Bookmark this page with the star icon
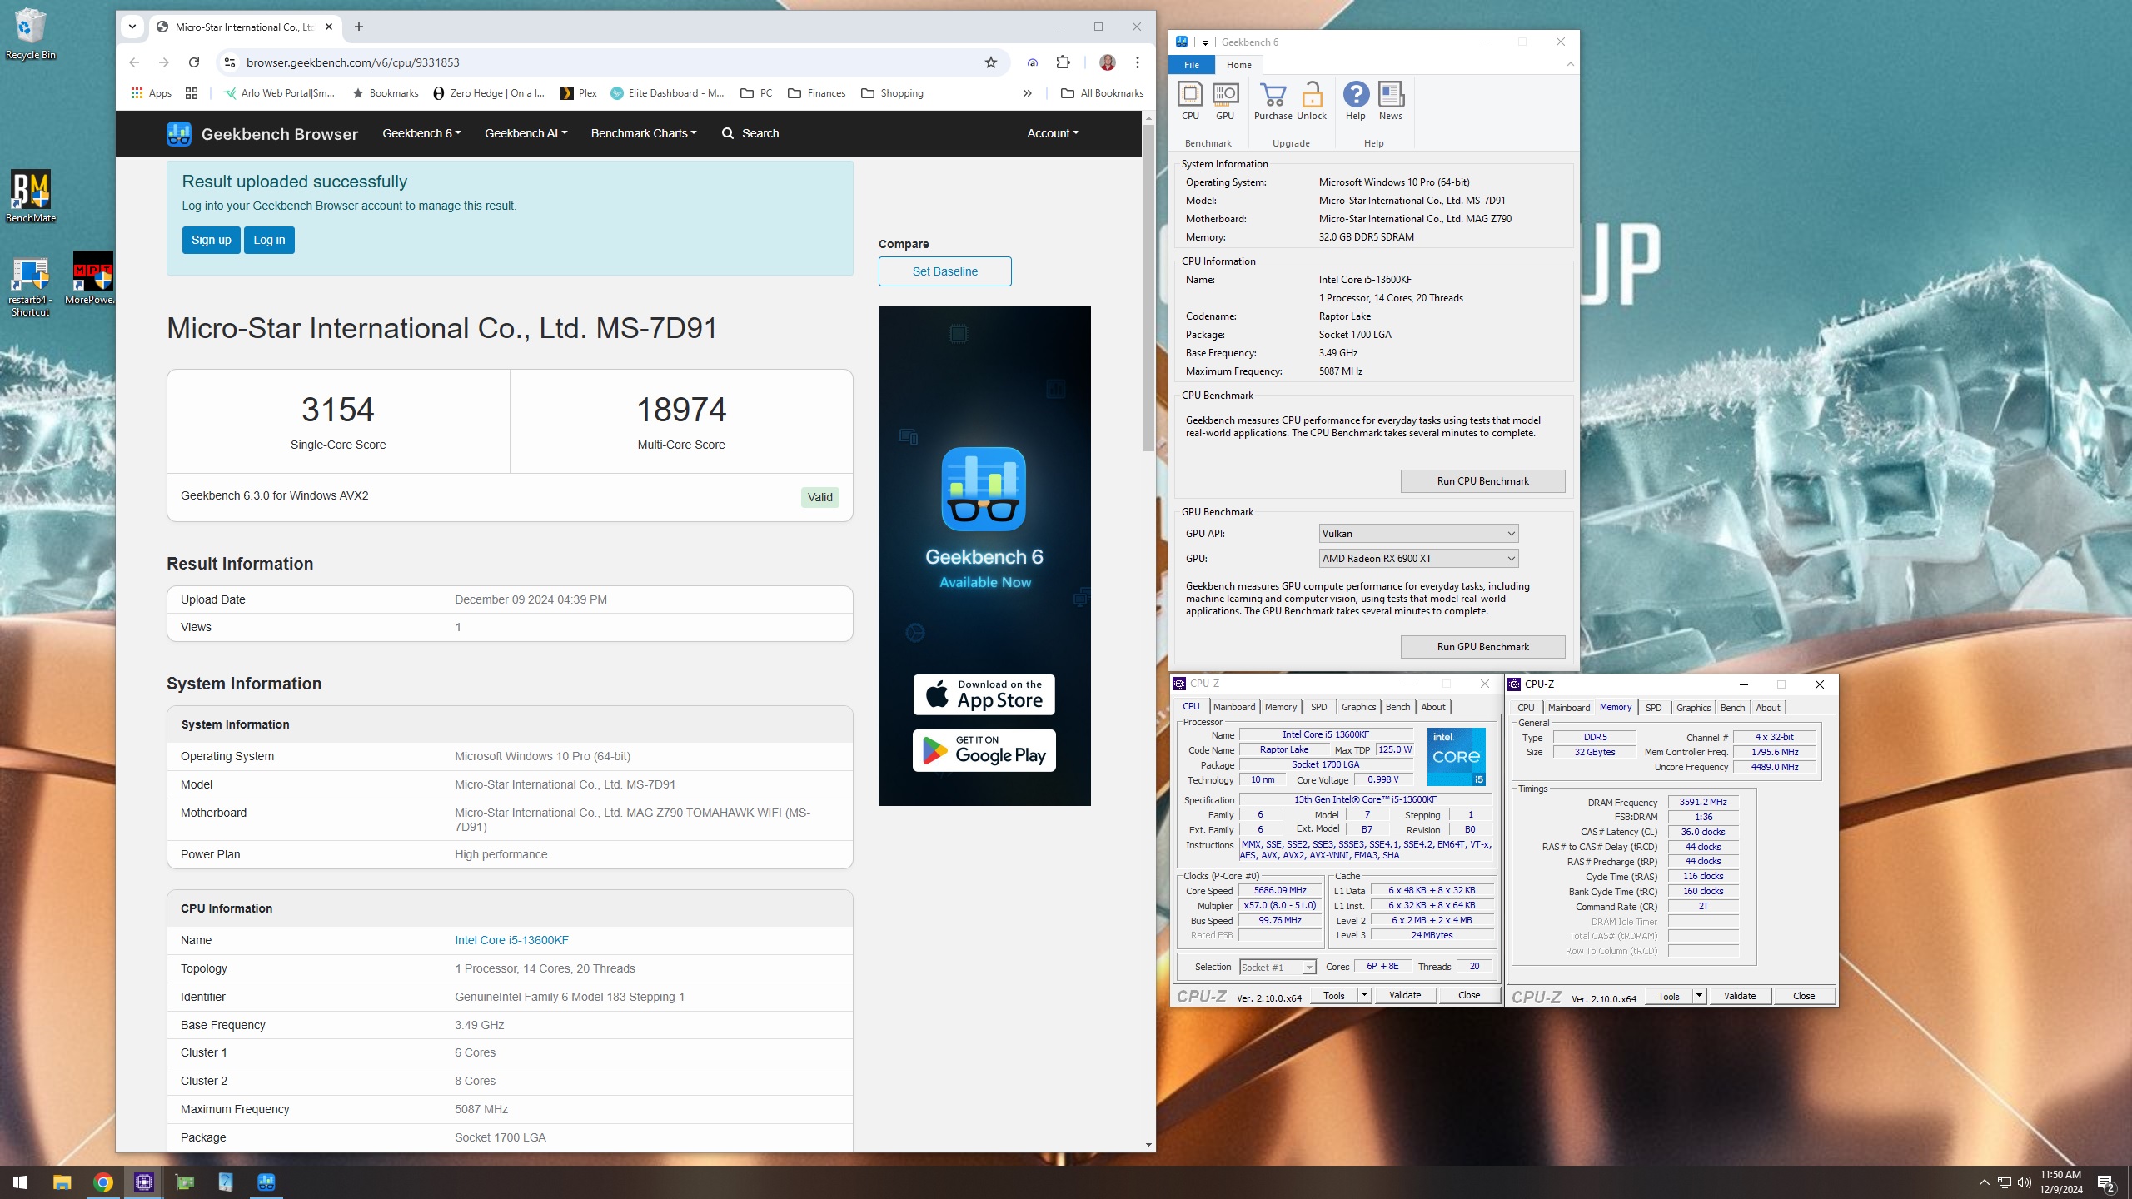The image size is (2132, 1199). click(x=990, y=62)
